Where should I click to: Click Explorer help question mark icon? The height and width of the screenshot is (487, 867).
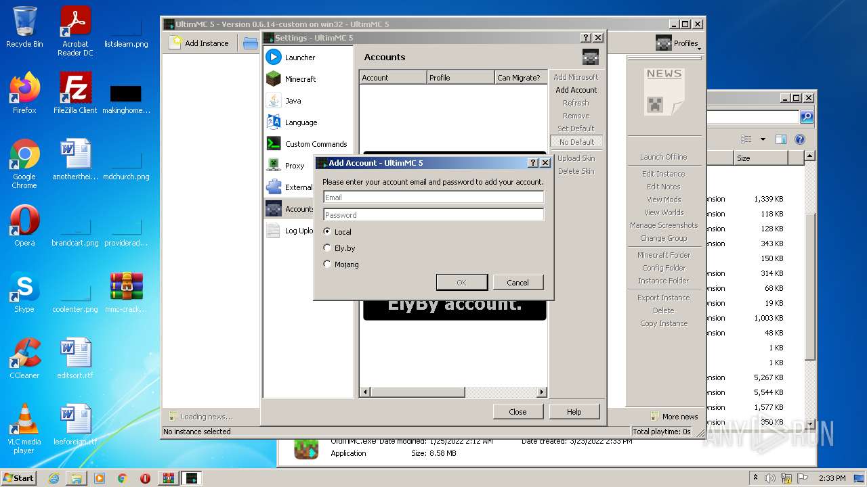pyautogui.click(x=799, y=139)
